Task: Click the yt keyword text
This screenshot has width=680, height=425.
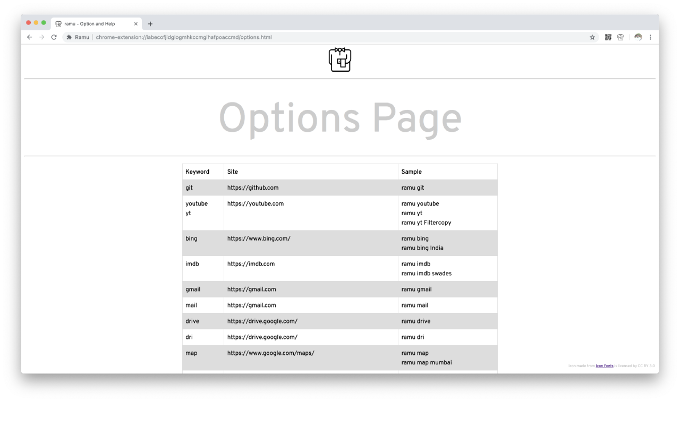Action: (189, 213)
